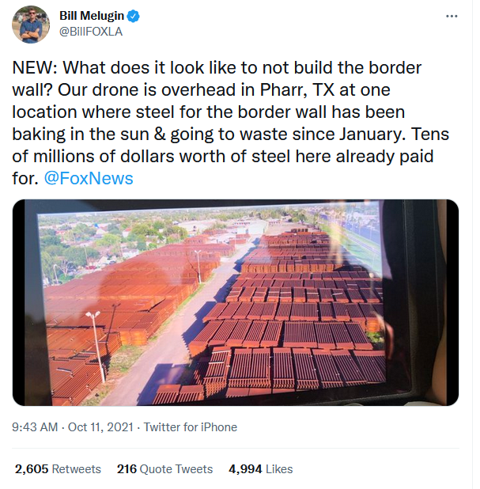Open the drone footage of steel stacks
This screenshot has height=489, width=480.
pyautogui.click(x=236, y=302)
